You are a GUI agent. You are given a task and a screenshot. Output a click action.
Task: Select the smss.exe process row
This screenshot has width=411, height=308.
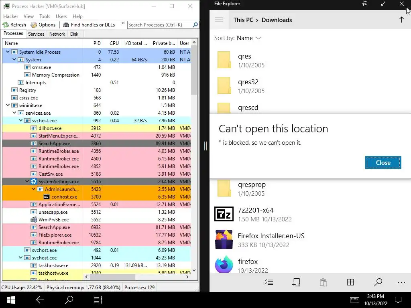(x=96, y=67)
